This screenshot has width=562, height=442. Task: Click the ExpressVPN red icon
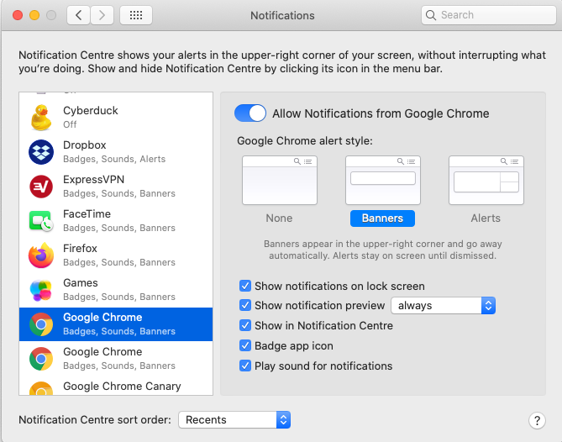tap(41, 187)
